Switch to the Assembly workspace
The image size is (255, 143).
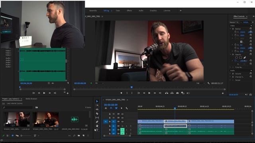(93, 11)
